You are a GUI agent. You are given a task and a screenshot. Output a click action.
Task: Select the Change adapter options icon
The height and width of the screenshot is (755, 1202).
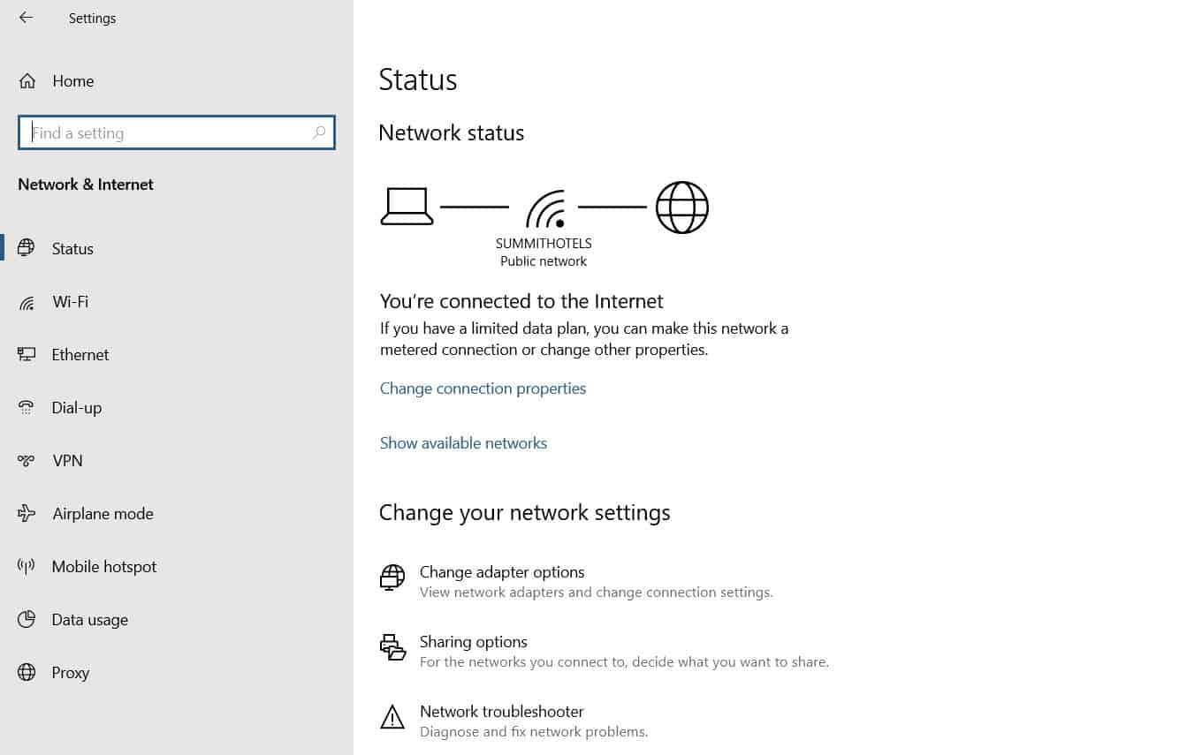[x=392, y=578]
